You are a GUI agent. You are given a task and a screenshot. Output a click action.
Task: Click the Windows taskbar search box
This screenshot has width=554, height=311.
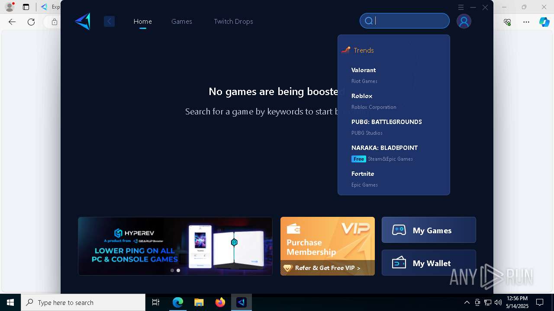click(83, 302)
